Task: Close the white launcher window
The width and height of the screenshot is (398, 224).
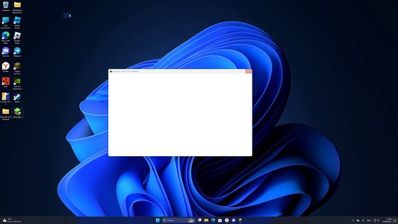Action: [x=248, y=72]
